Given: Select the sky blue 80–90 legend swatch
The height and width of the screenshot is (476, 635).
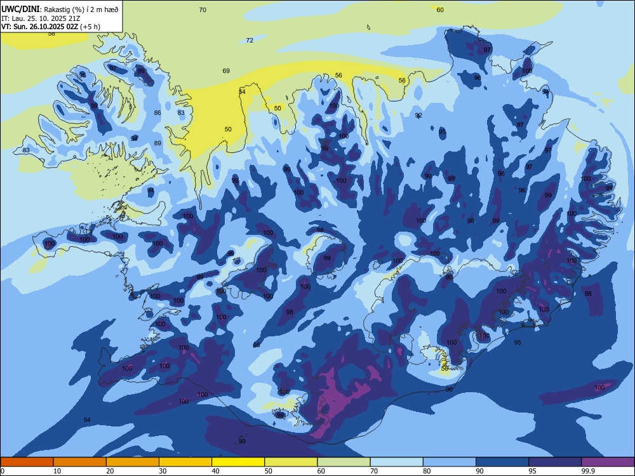Looking at the screenshot, I should [449, 462].
